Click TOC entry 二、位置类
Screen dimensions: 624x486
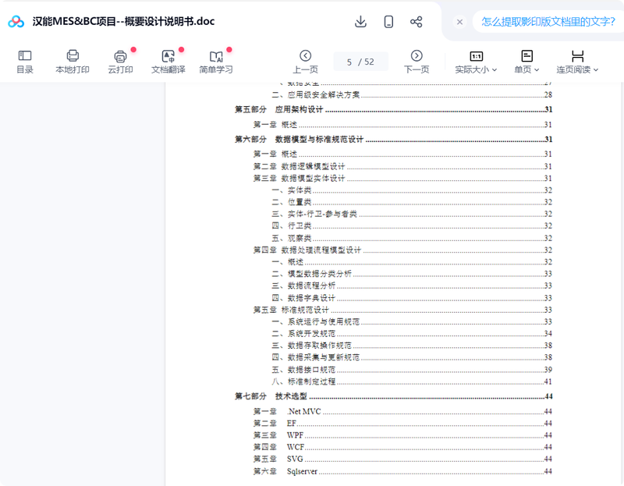[x=412, y=202]
